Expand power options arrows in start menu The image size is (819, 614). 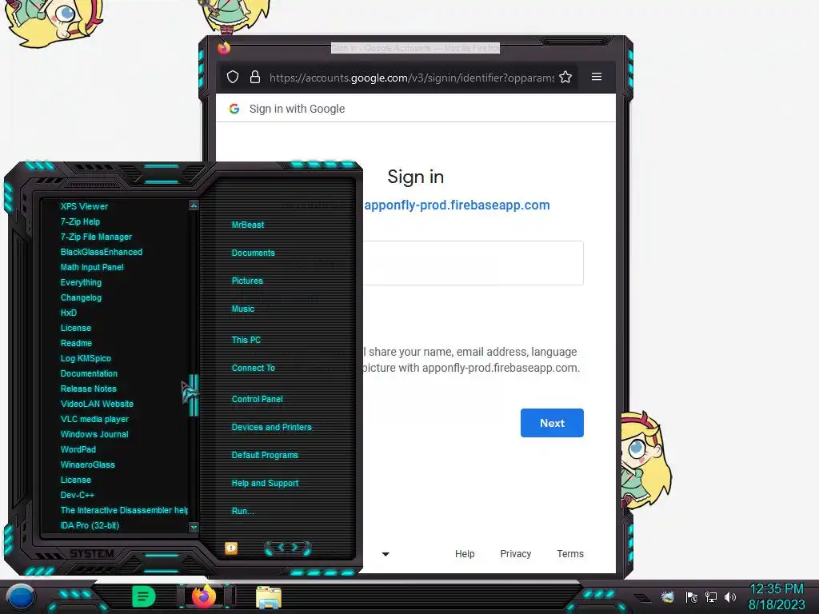click(x=288, y=547)
